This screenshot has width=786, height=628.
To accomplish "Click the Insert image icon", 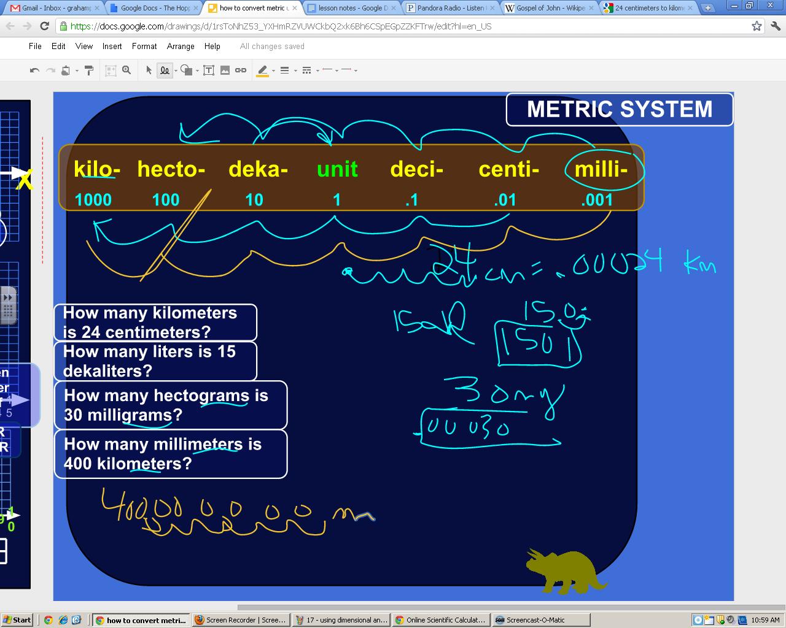I will point(225,71).
